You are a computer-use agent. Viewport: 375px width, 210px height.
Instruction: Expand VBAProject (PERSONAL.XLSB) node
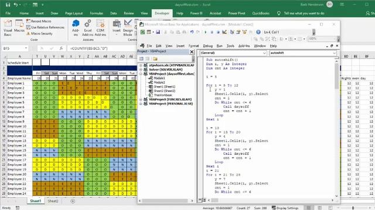pyautogui.click(x=141, y=104)
